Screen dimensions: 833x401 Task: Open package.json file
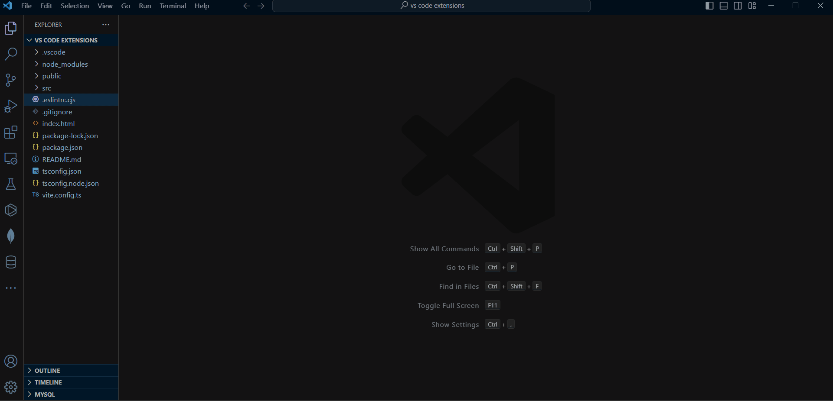point(71,147)
